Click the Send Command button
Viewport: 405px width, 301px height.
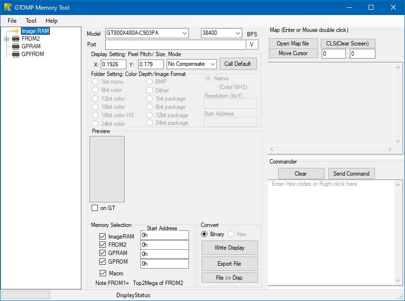click(x=351, y=174)
